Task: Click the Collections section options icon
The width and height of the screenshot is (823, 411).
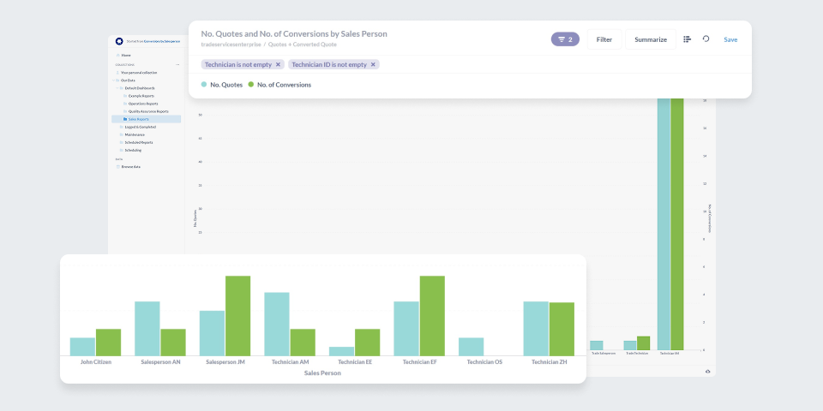Action: coord(177,64)
